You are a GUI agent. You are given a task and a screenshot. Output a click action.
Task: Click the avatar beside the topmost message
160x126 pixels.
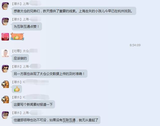tap(5, 6)
